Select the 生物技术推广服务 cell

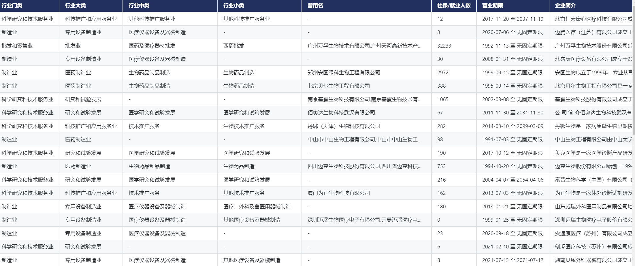[244, 126]
